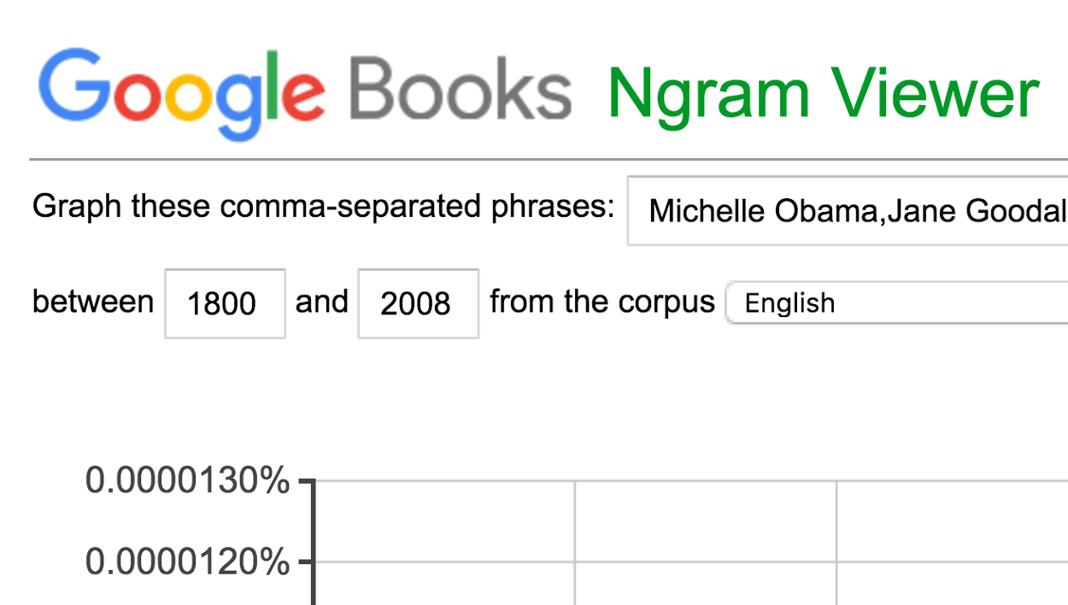Screen dimensions: 1068x605
Task: Select the phrases input containing Michelle Obama
Action: pyautogui.click(x=846, y=211)
